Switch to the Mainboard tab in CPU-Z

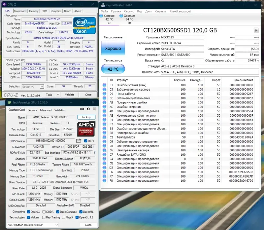(x=20, y=11)
